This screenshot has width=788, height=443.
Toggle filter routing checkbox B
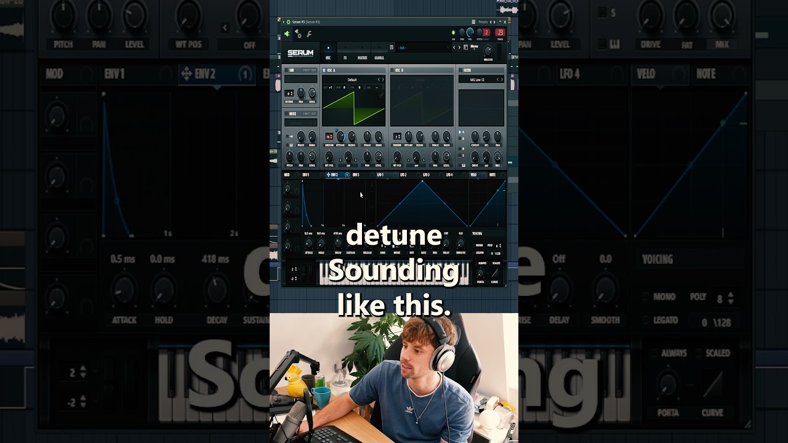point(460,138)
